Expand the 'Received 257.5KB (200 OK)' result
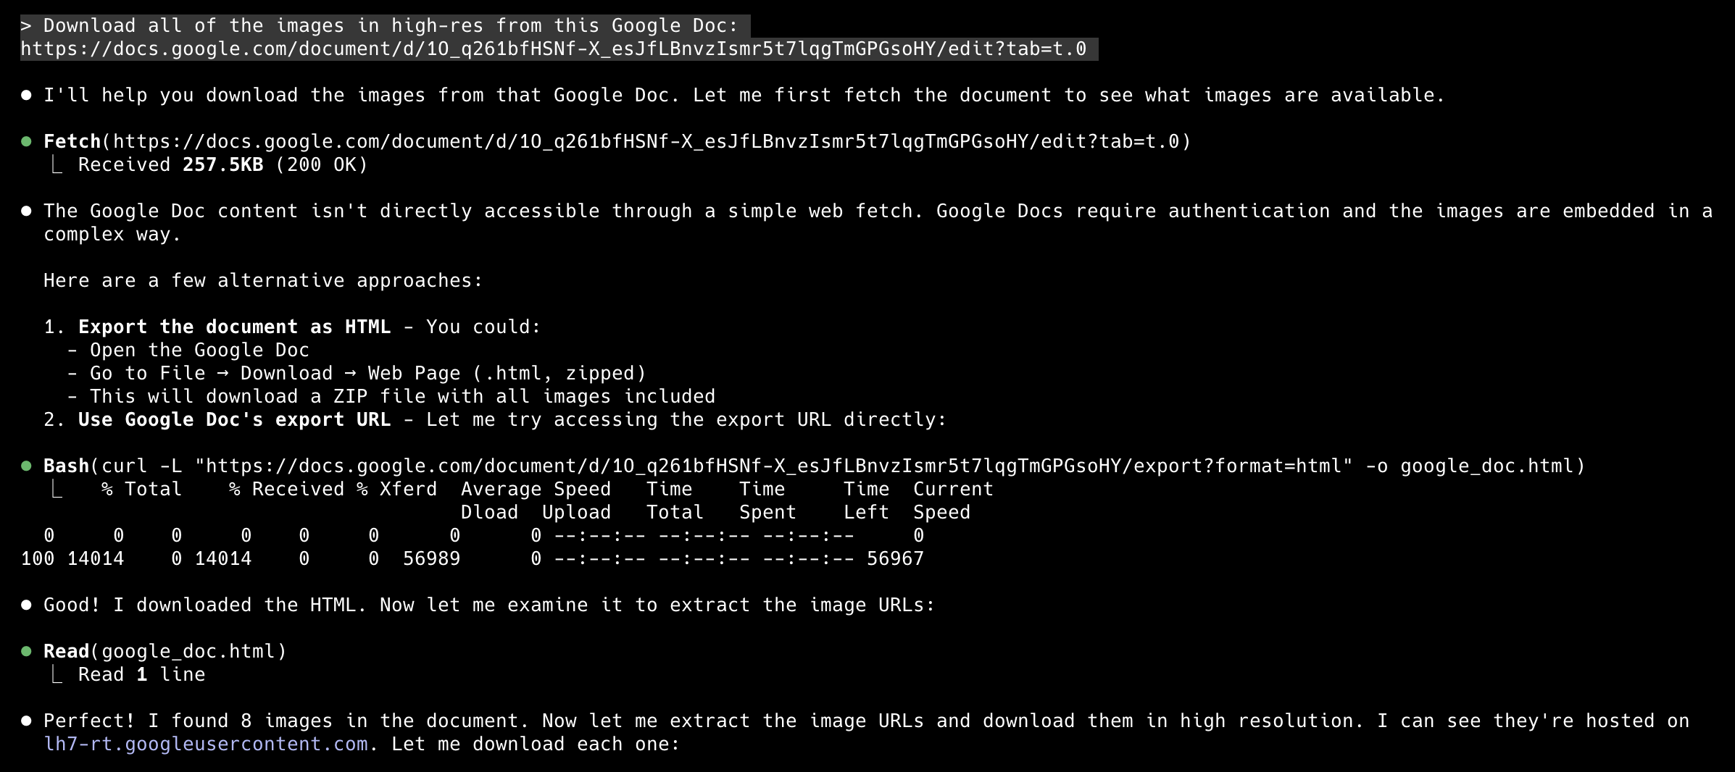 point(223,165)
